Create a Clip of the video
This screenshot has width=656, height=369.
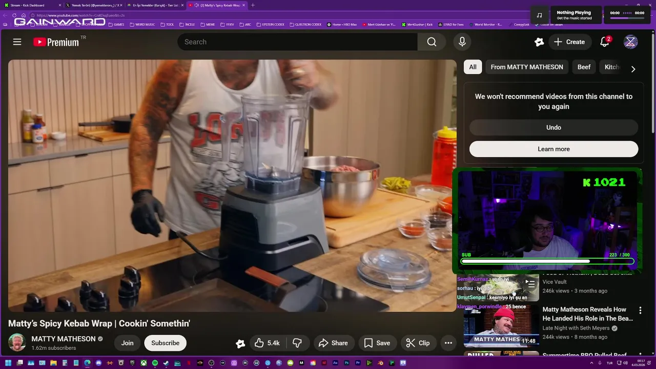click(x=418, y=343)
